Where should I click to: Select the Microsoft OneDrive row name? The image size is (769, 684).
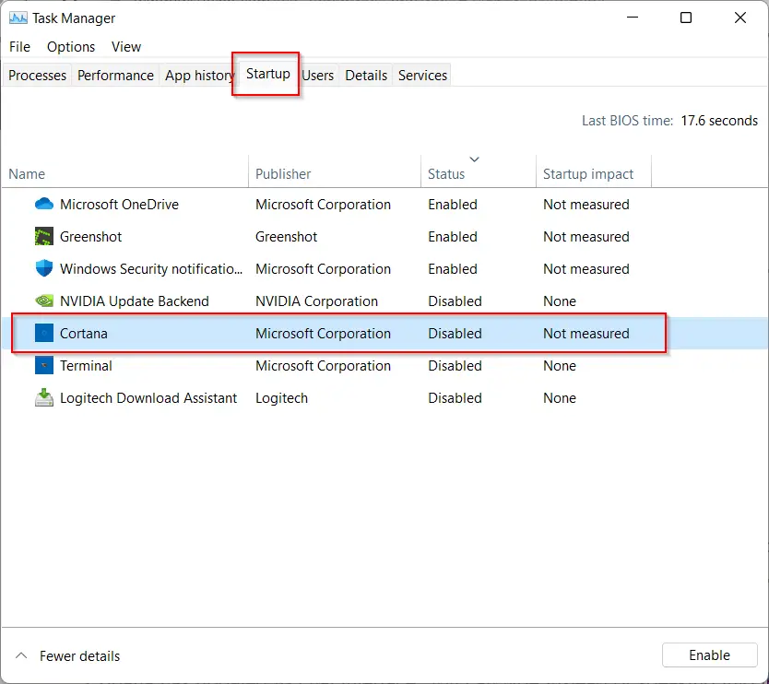point(119,204)
